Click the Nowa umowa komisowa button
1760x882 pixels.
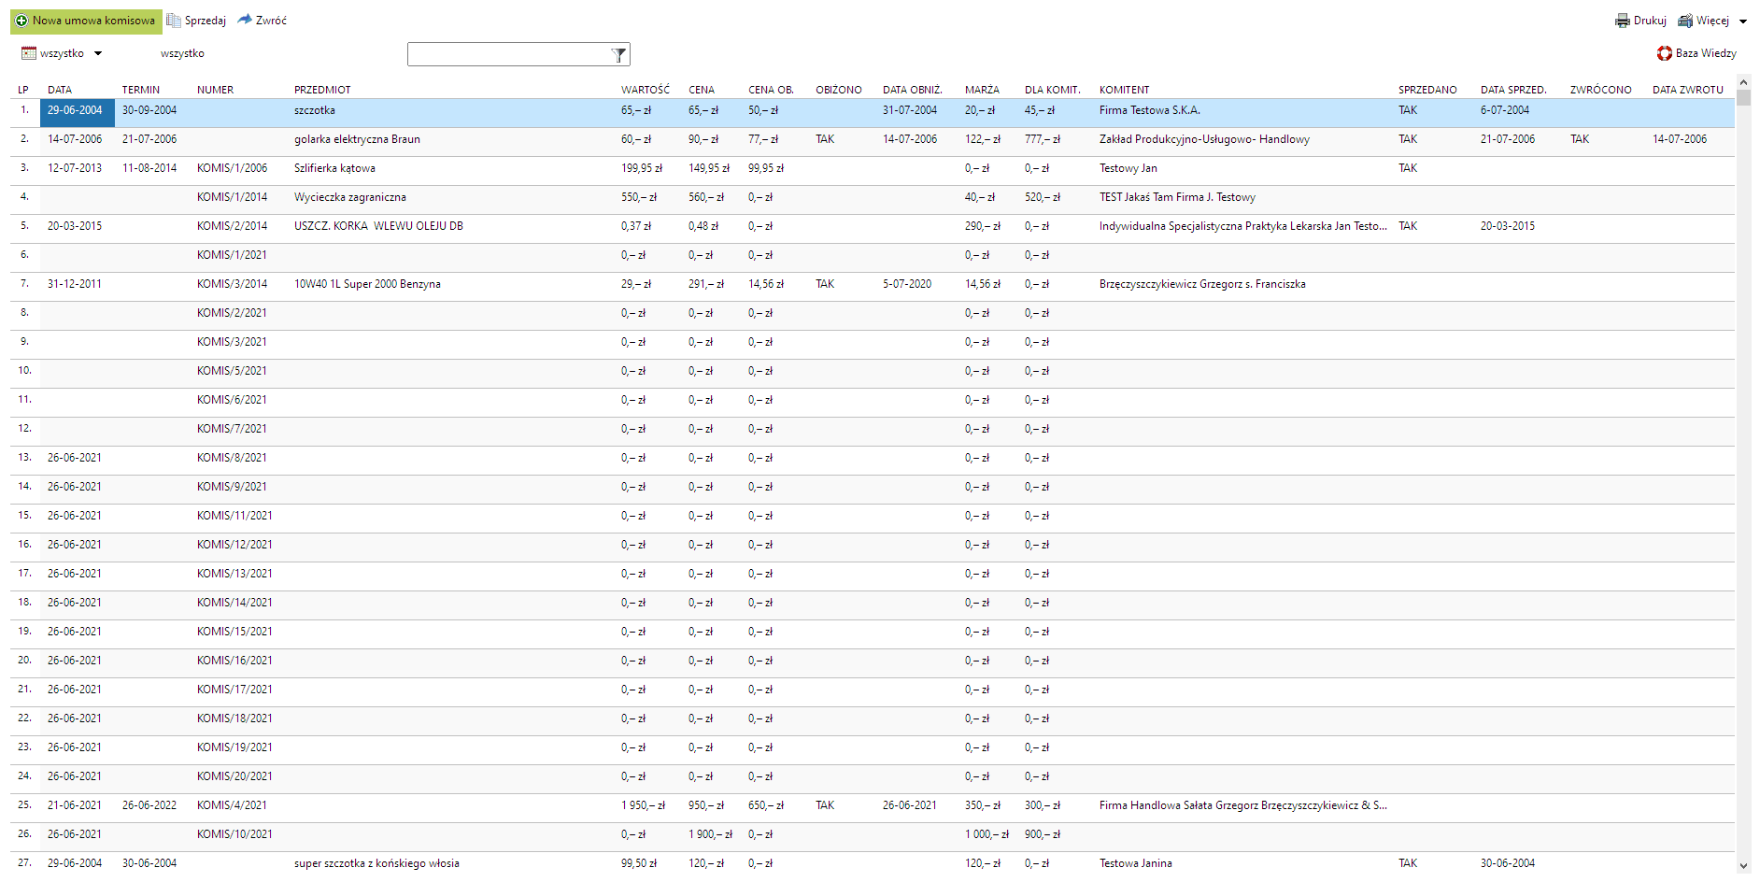[92, 21]
